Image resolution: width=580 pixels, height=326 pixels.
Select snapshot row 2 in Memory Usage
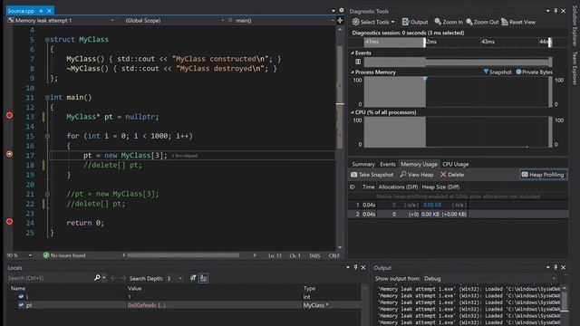[x=458, y=214]
